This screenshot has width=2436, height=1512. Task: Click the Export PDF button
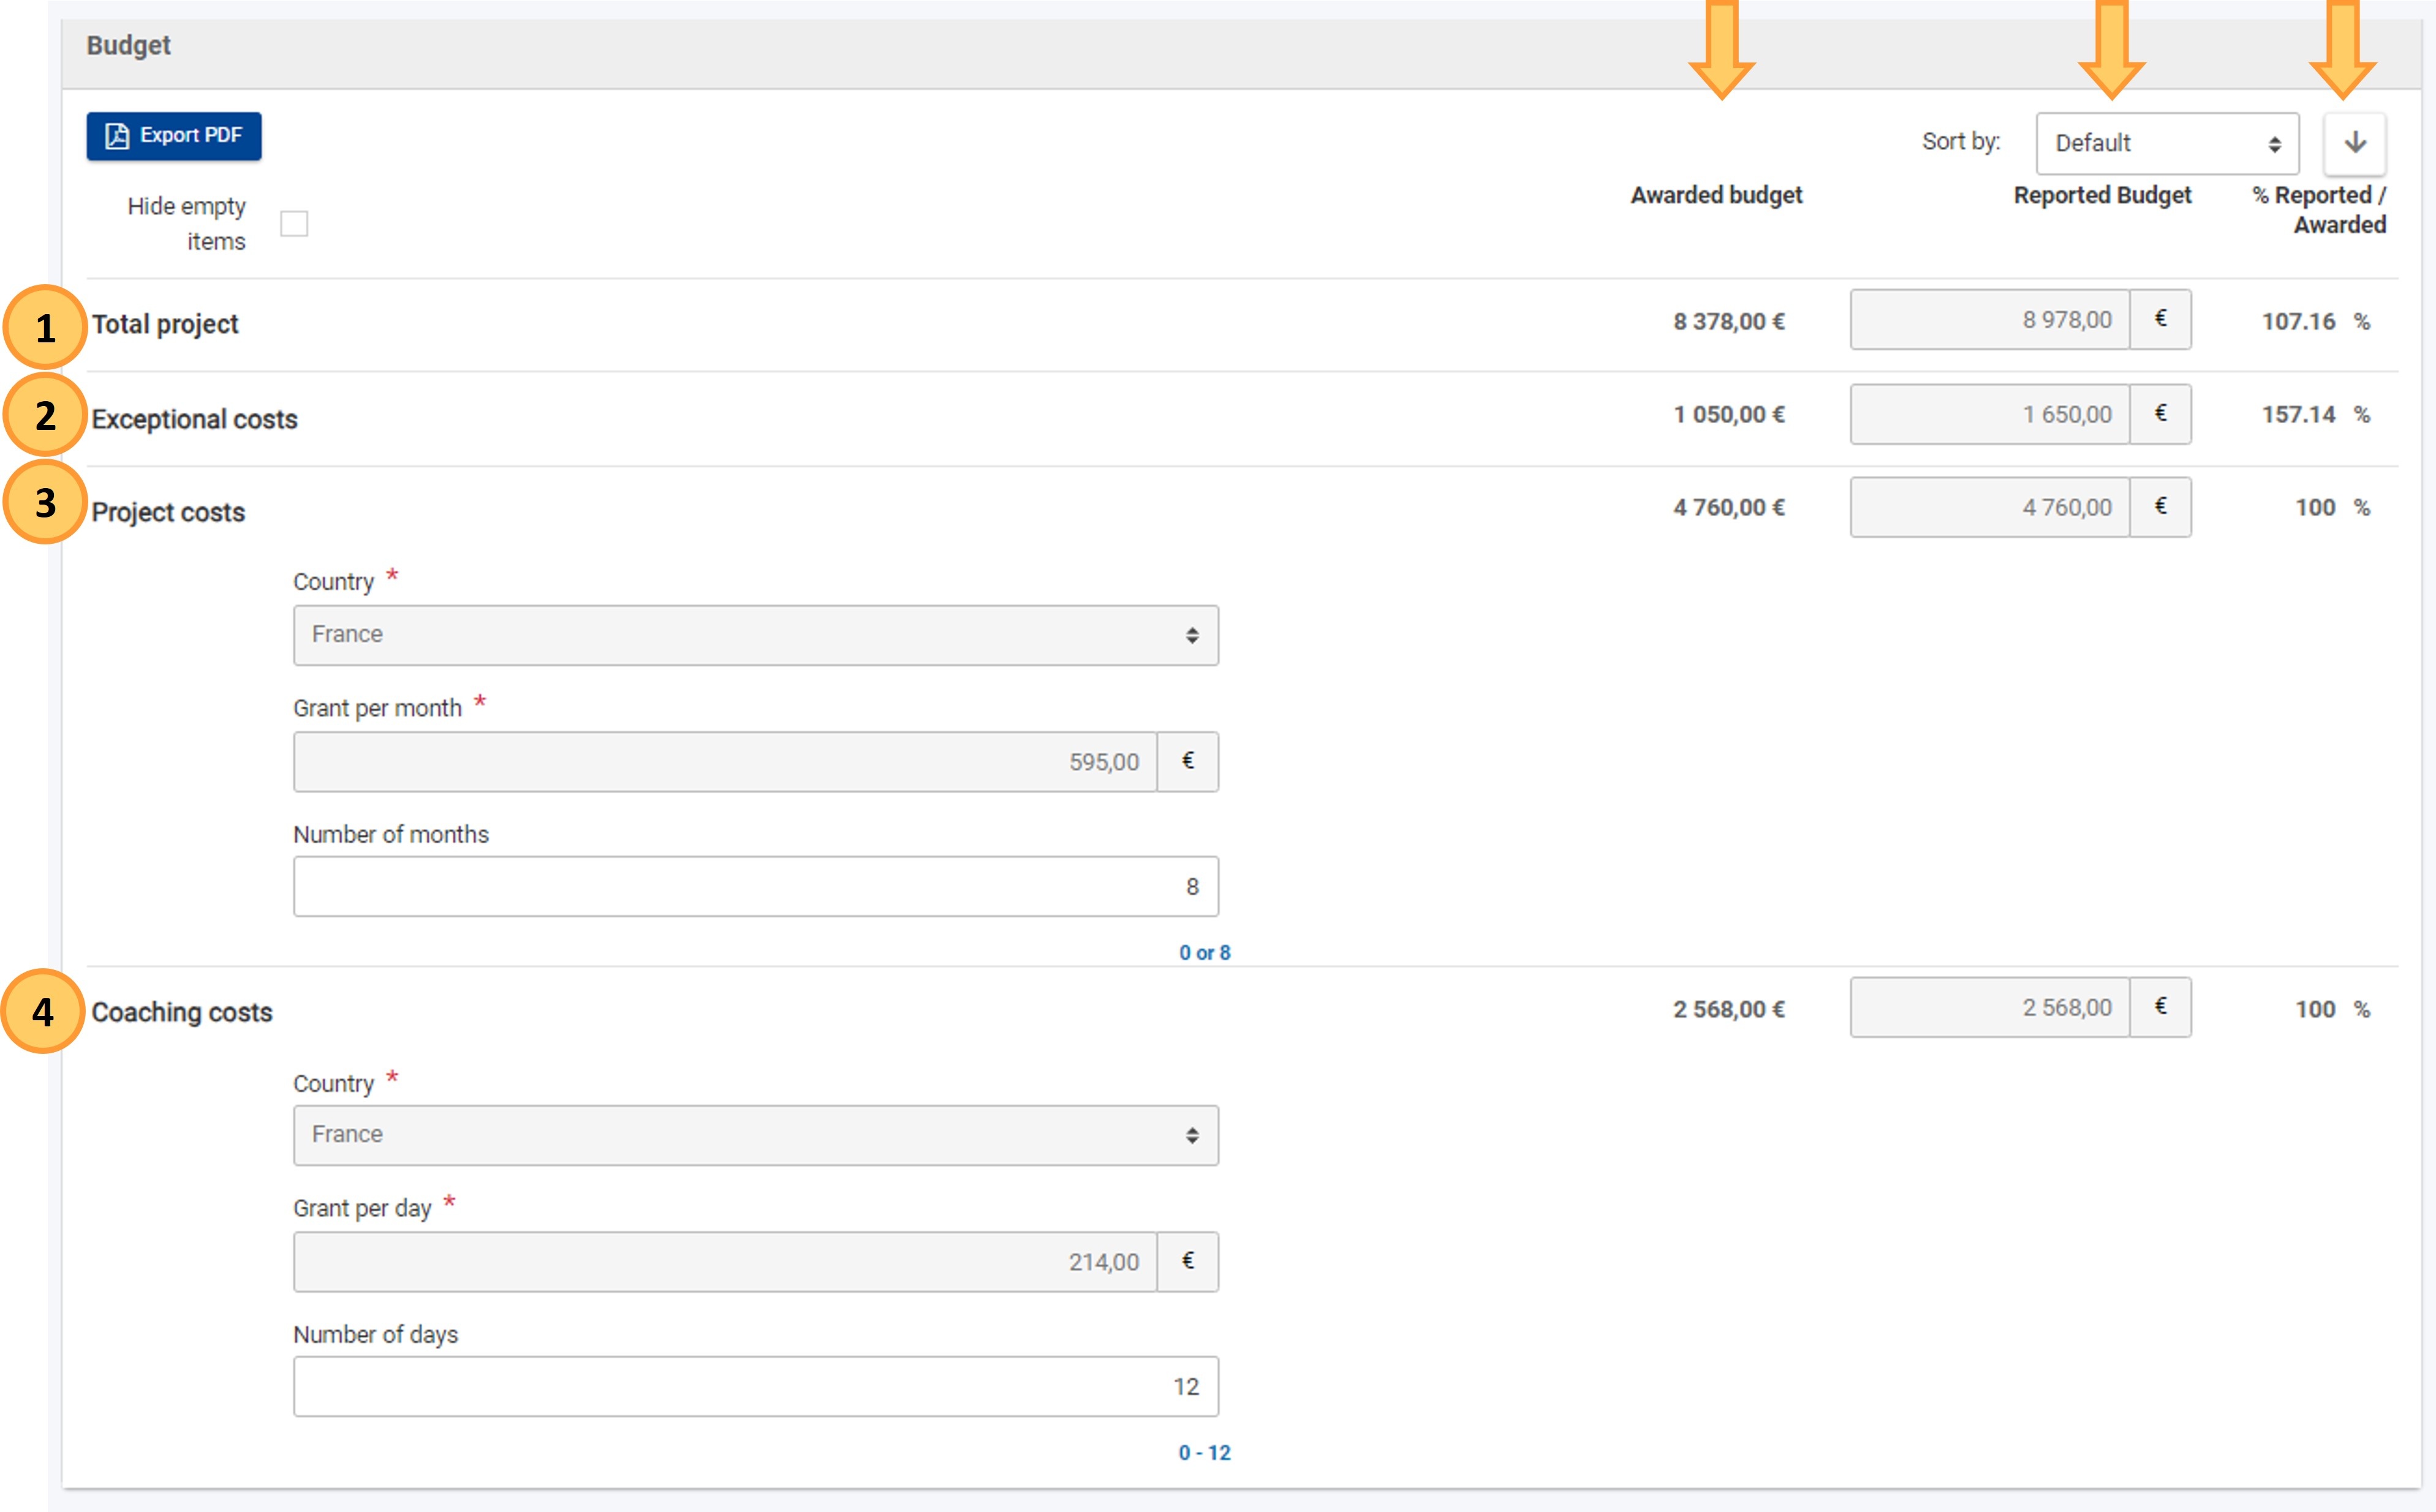(174, 136)
